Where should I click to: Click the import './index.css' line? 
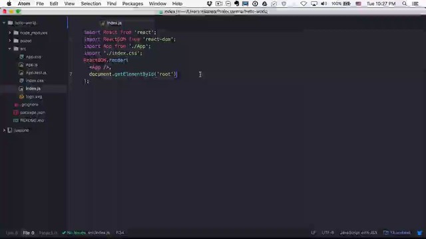113,53
